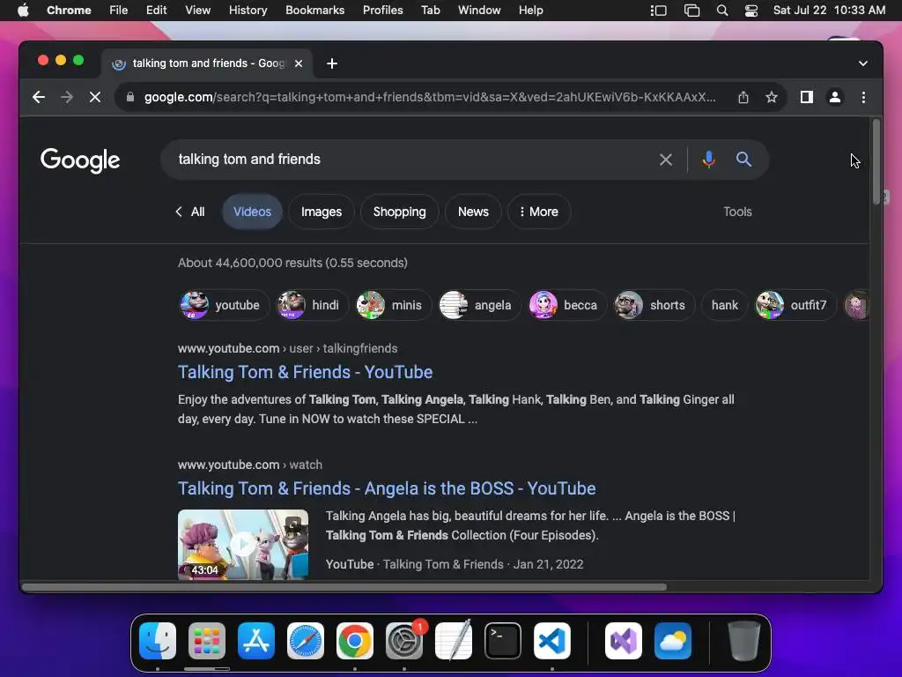Screen dimensions: 902x677
Task: Select the 'becca' suggestion chip
Action: pos(567,305)
